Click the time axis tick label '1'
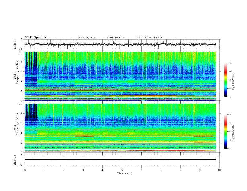The height and width of the screenshot is (191, 247). [x=44, y=170]
